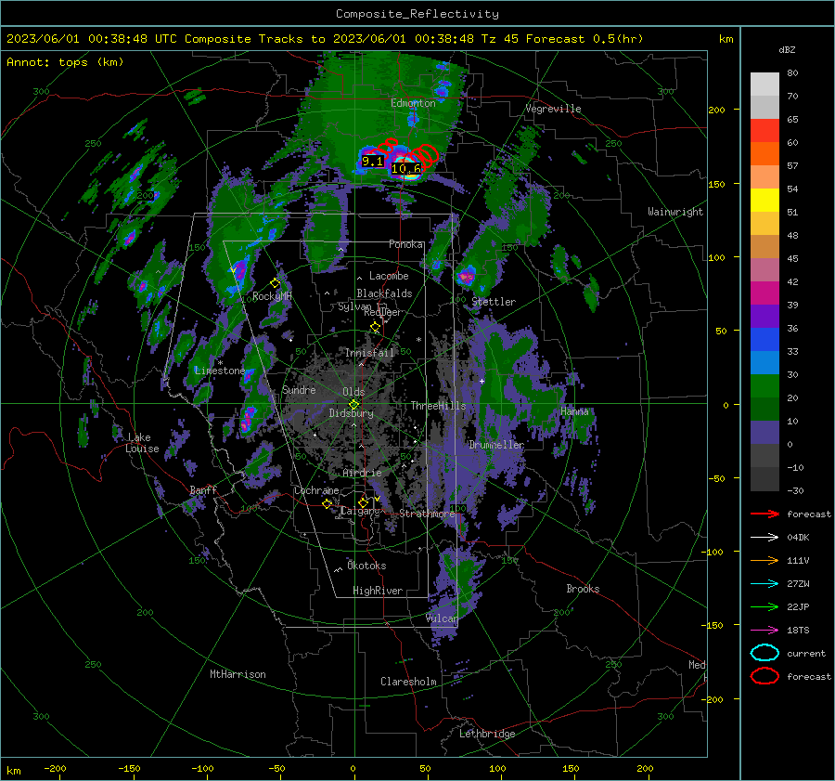Click the yellow diamond marker above Calgary

point(363,502)
